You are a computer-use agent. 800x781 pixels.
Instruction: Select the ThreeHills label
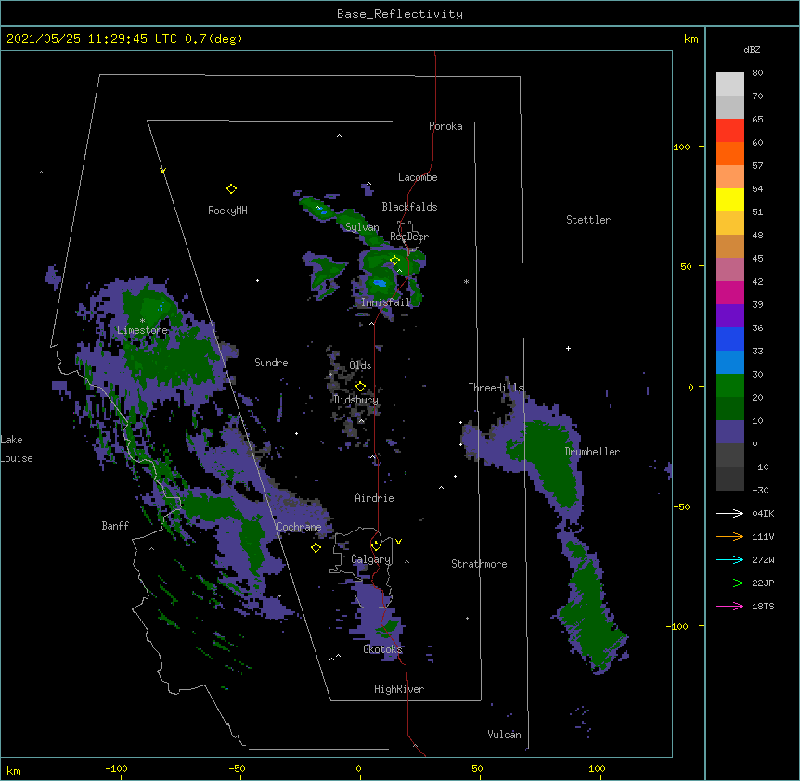pyautogui.click(x=497, y=388)
